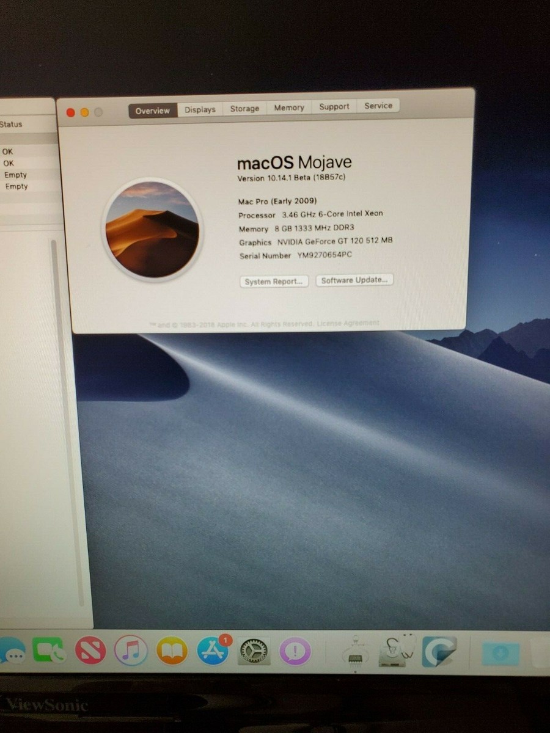The height and width of the screenshot is (733, 550).
Task: Switch to the Overview tab
Action: [153, 111]
